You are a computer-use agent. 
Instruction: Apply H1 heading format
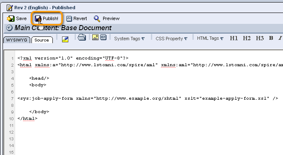234,38
